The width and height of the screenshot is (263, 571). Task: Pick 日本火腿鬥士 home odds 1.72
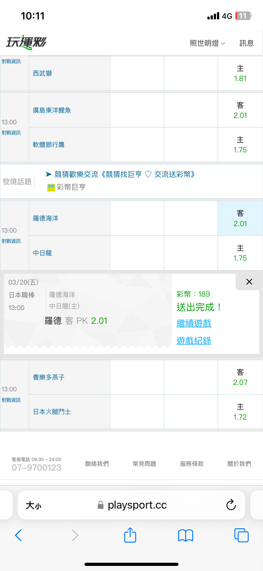240,412
